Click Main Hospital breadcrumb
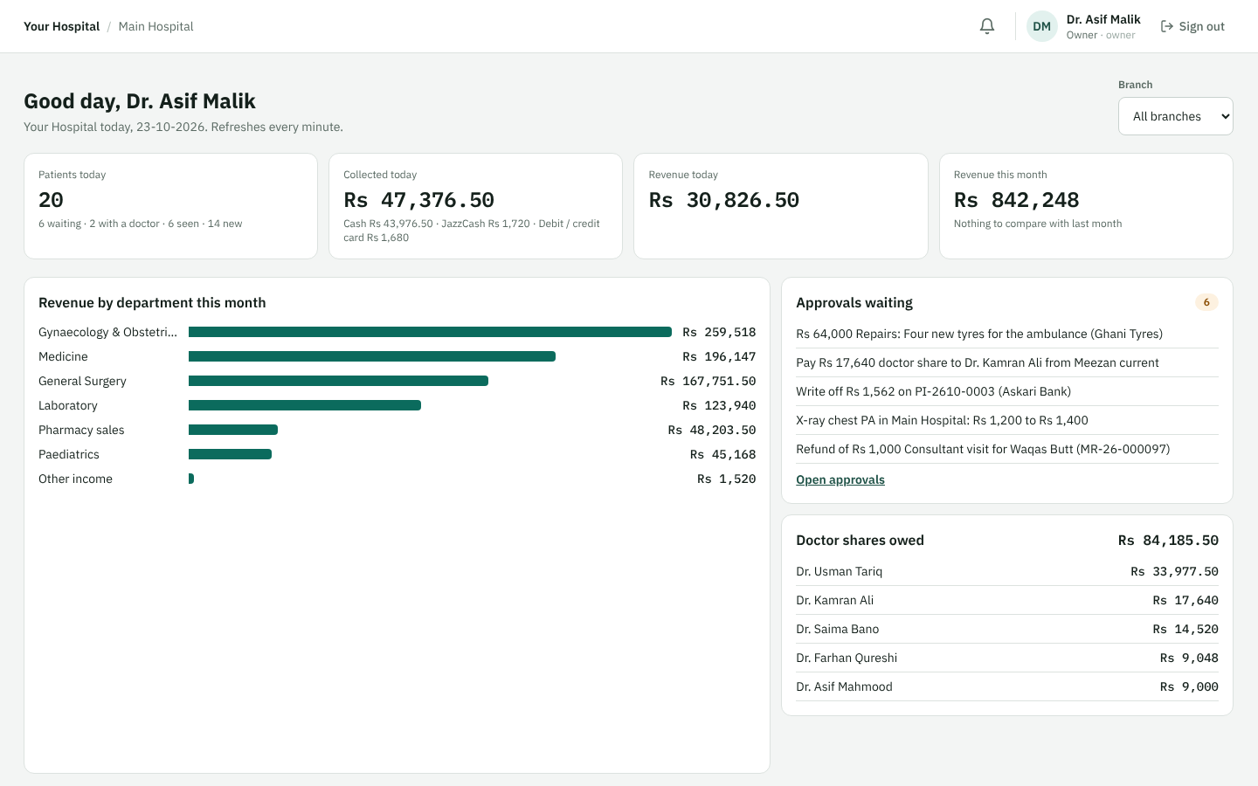Viewport: 1258px width, 786px height. (156, 26)
